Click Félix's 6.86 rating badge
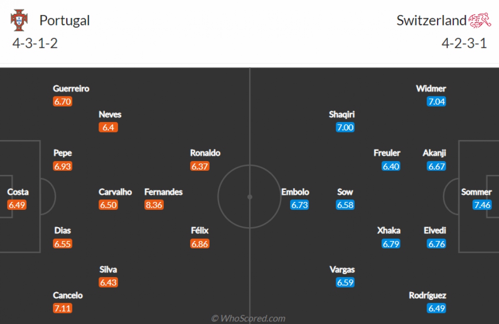 pyautogui.click(x=200, y=244)
